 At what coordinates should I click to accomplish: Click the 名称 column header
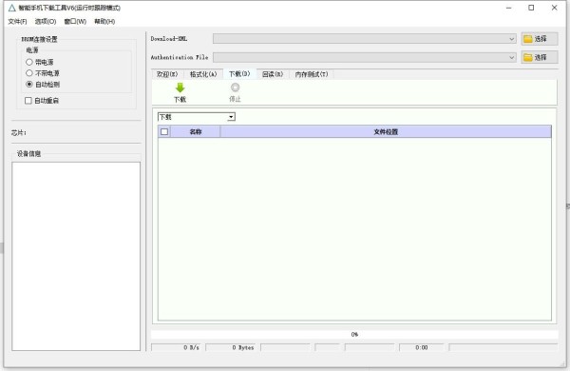[x=196, y=132]
